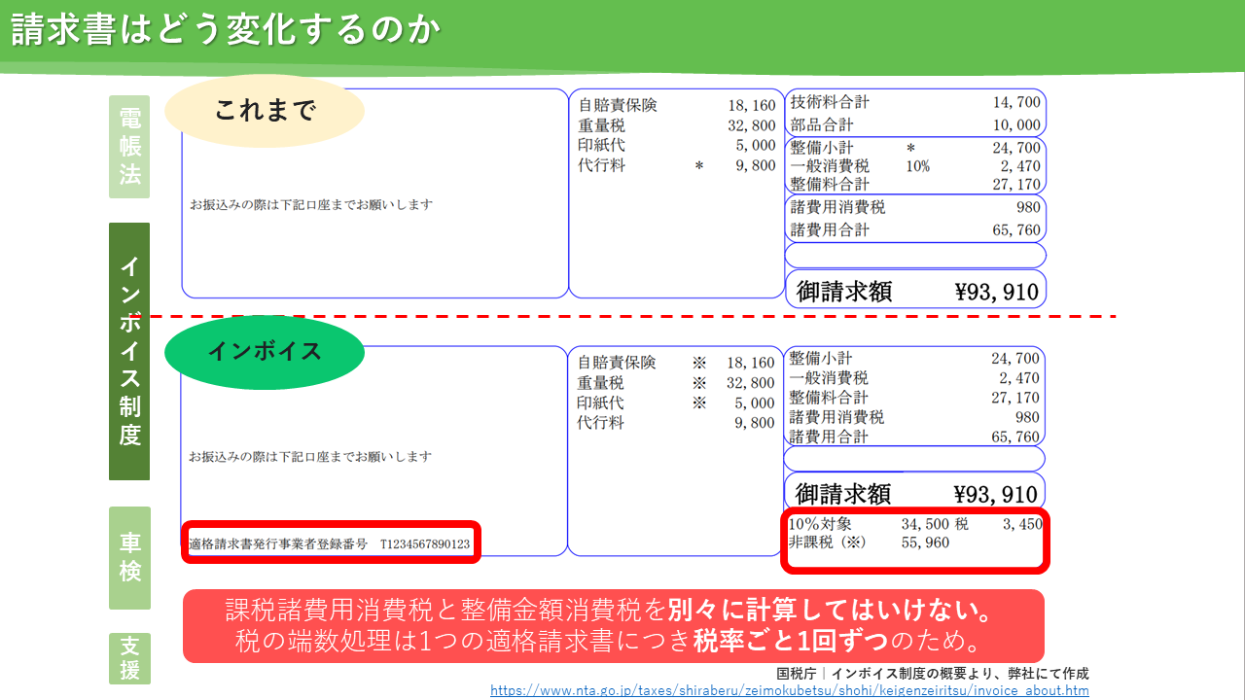Click the upper invoice bank transfer note
Screen dimensions: 1245x700
coord(311,205)
